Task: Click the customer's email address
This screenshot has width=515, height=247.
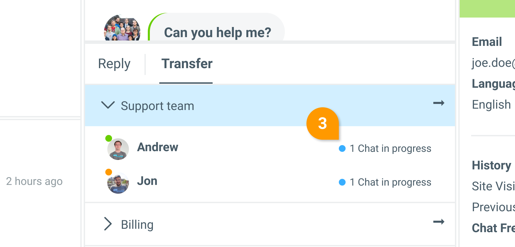Action: click(493, 63)
